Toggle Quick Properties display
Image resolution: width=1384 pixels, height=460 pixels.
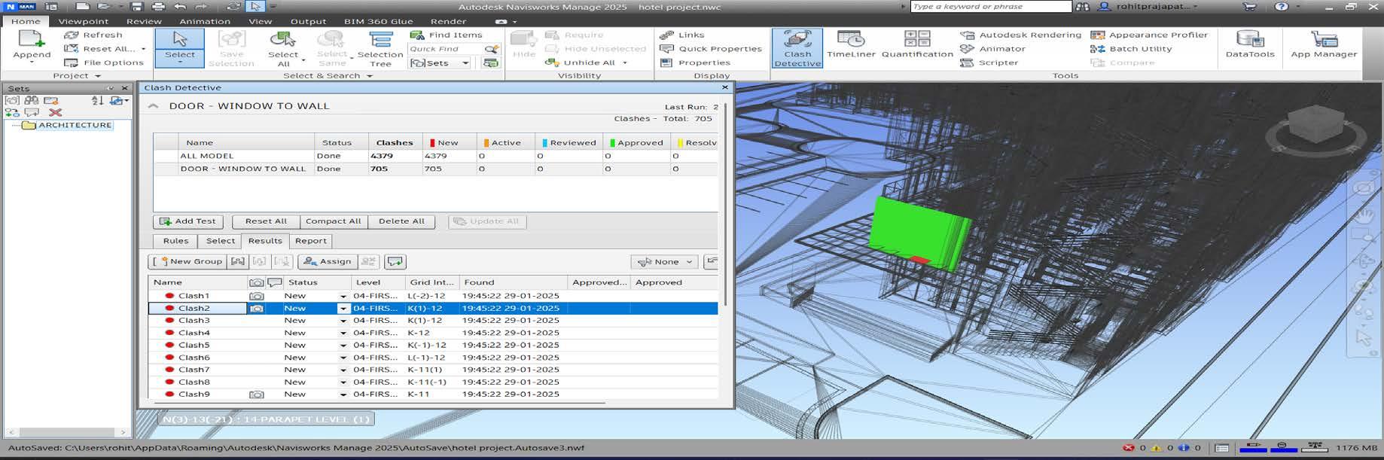coord(711,48)
